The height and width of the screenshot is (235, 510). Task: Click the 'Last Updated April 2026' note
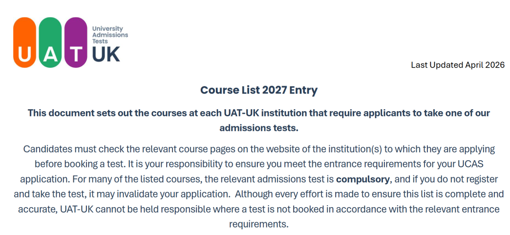click(x=458, y=65)
